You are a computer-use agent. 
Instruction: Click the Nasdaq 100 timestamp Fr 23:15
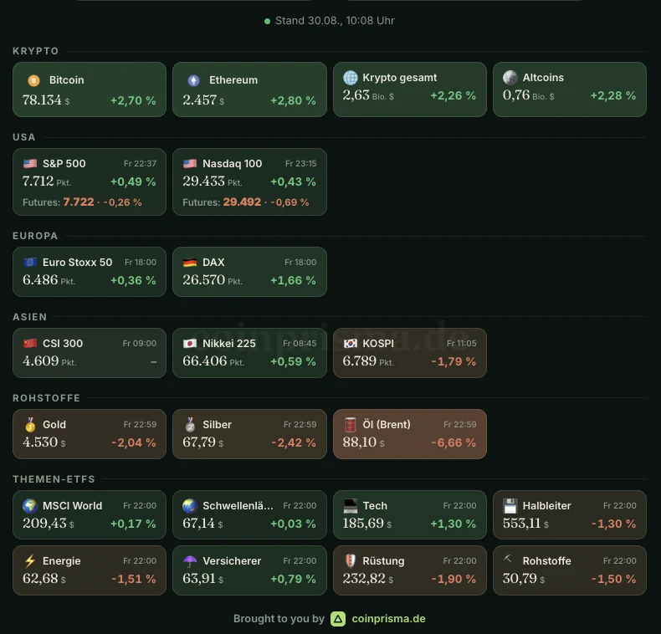(x=300, y=164)
